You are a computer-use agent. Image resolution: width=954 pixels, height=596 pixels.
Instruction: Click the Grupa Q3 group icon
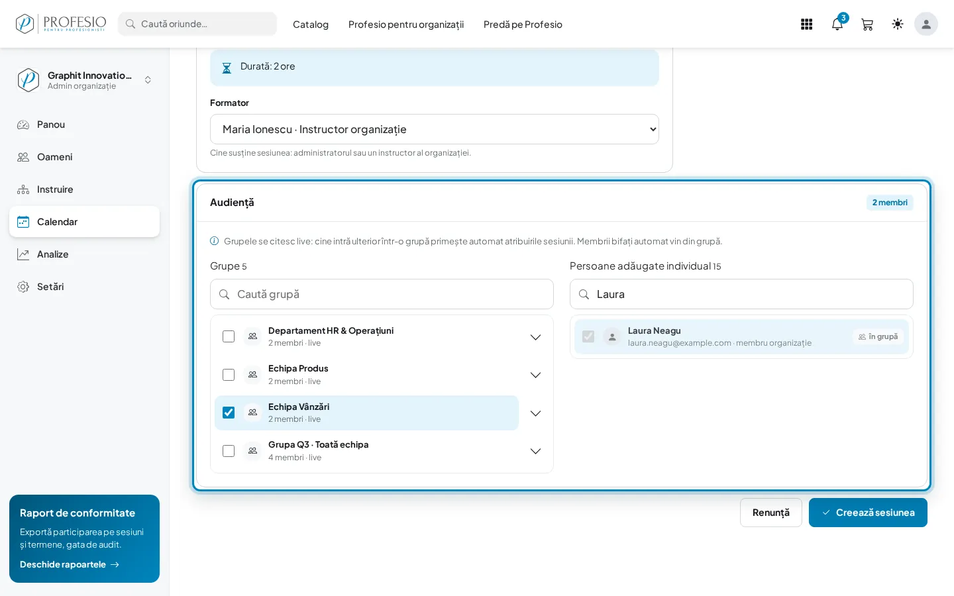(252, 451)
